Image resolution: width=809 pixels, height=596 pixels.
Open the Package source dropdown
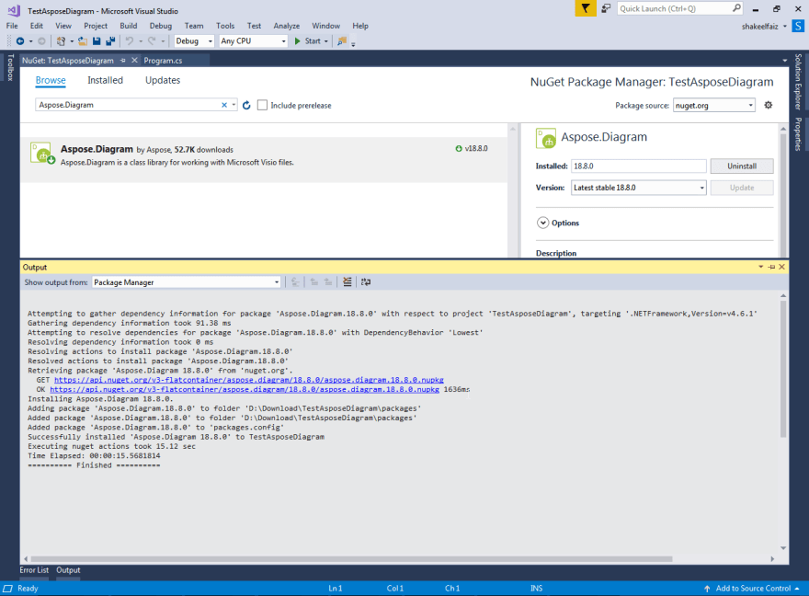751,105
